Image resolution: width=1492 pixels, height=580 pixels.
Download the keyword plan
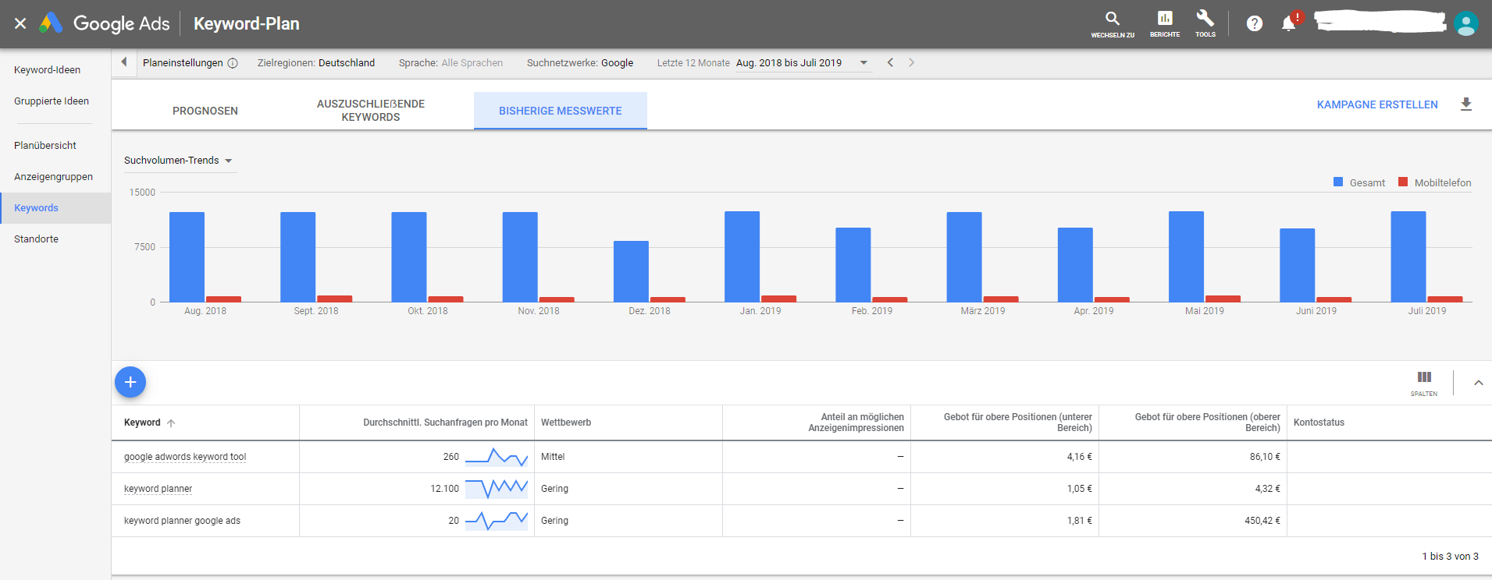tap(1466, 104)
